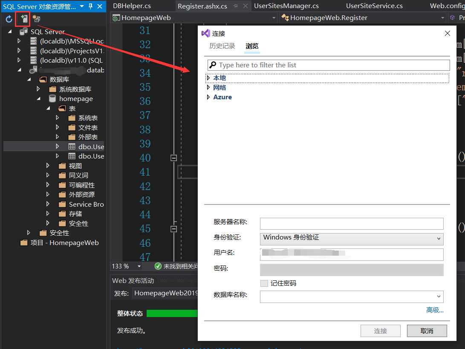Expand the (localdb)\MSSQLLocalDB server node
The image size is (465, 349).
point(19,41)
